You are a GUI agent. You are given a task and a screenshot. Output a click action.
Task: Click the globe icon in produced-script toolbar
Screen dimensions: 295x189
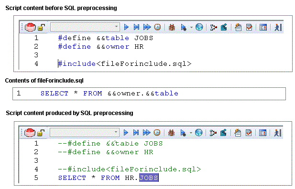199,133
